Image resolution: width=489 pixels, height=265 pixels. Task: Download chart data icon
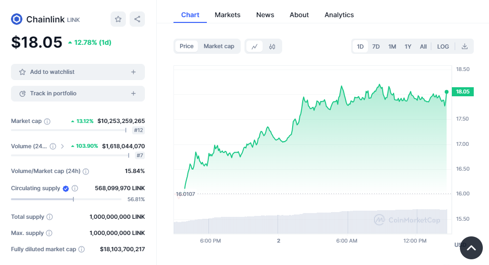[465, 46]
